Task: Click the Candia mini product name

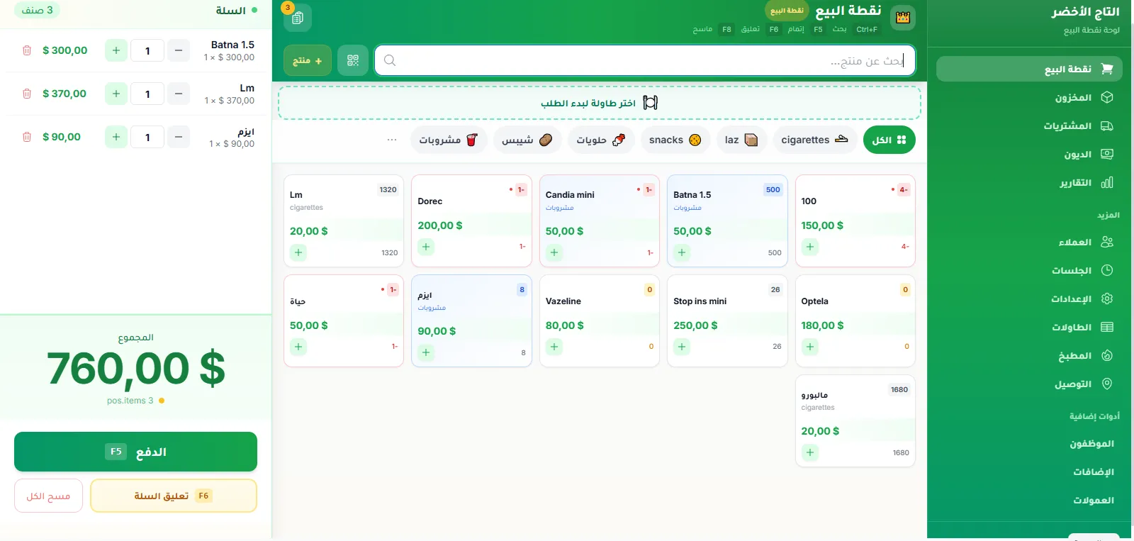Action: [570, 195]
